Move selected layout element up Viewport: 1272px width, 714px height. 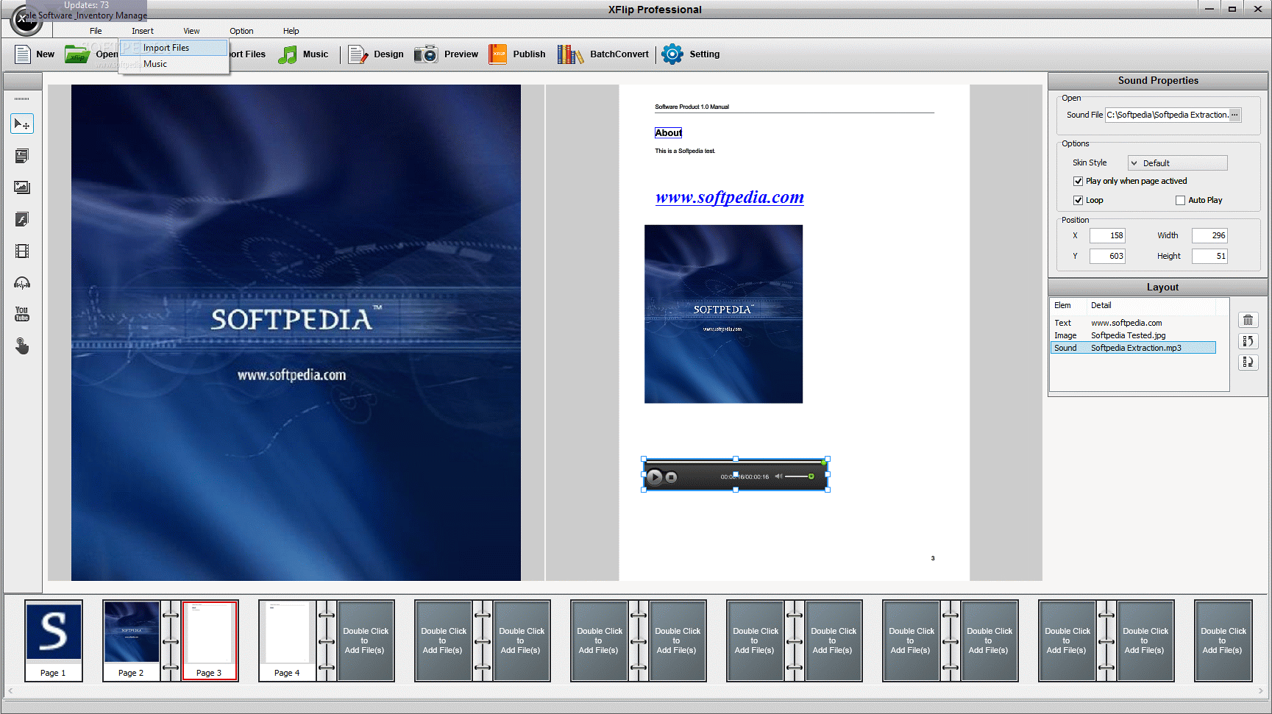[x=1248, y=341]
